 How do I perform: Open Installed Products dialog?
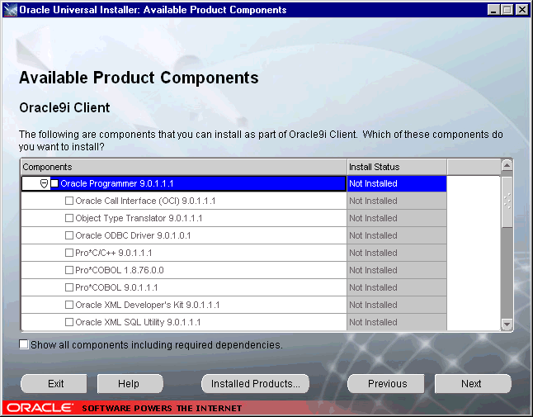tap(255, 384)
